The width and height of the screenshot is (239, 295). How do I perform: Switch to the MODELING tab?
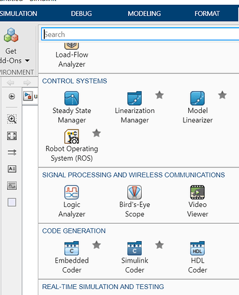[144, 14]
